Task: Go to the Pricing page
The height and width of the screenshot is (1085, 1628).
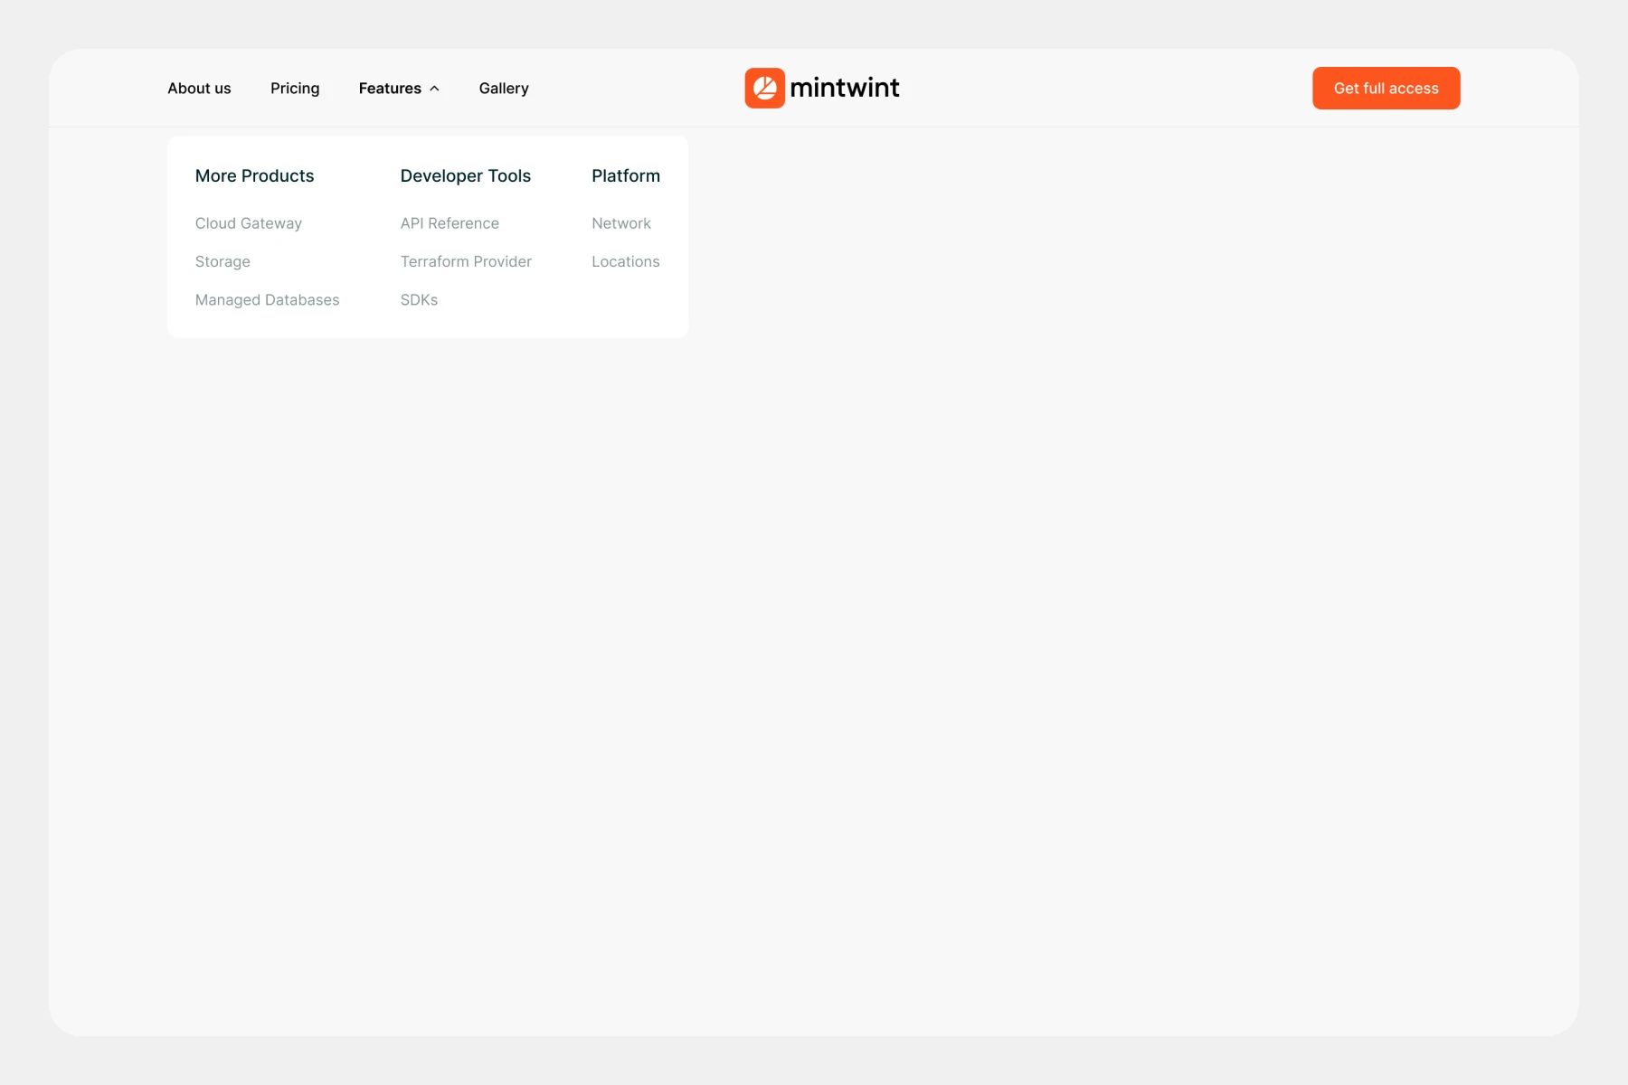Action: pyautogui.click(x=295, y=89)
